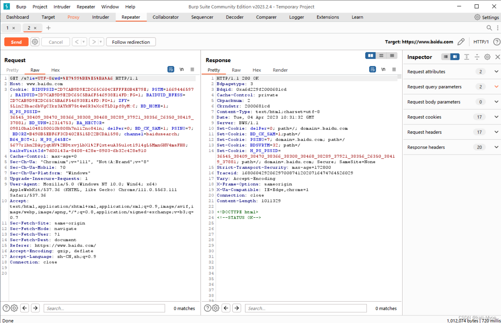Select Request Pretty view tab
The width and height of the screenshot is (501, 323).
click(12, 70)
